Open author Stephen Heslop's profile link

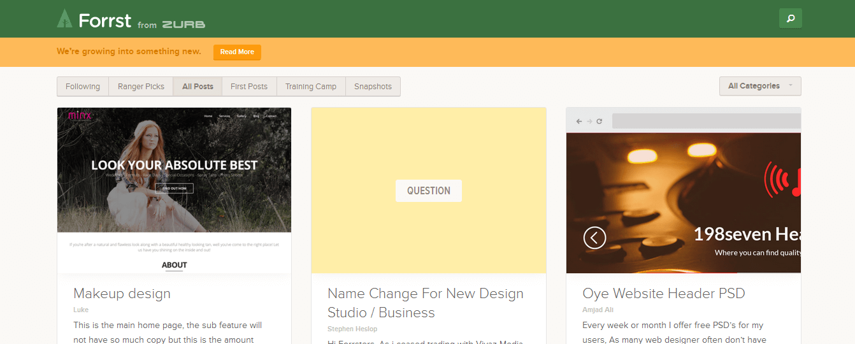(x=352, y=329)
